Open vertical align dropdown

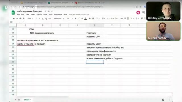pyautogui.click(x=108, y=18)
